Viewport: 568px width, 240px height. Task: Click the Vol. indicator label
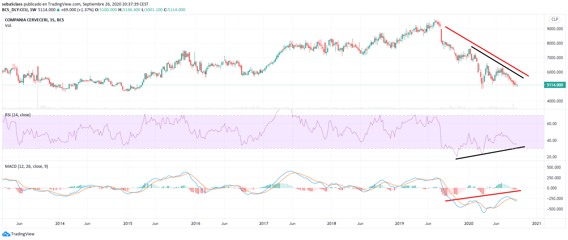click(x=8, y=26)
